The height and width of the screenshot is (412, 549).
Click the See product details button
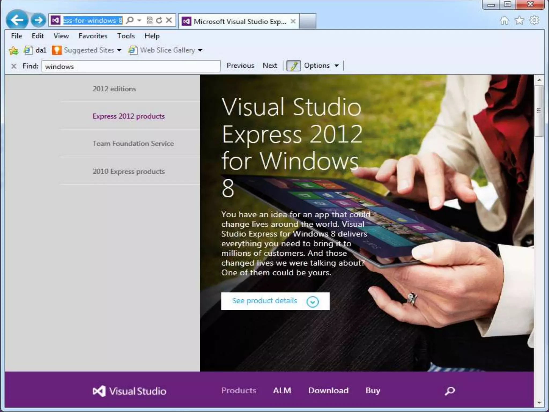pos(275,301)
